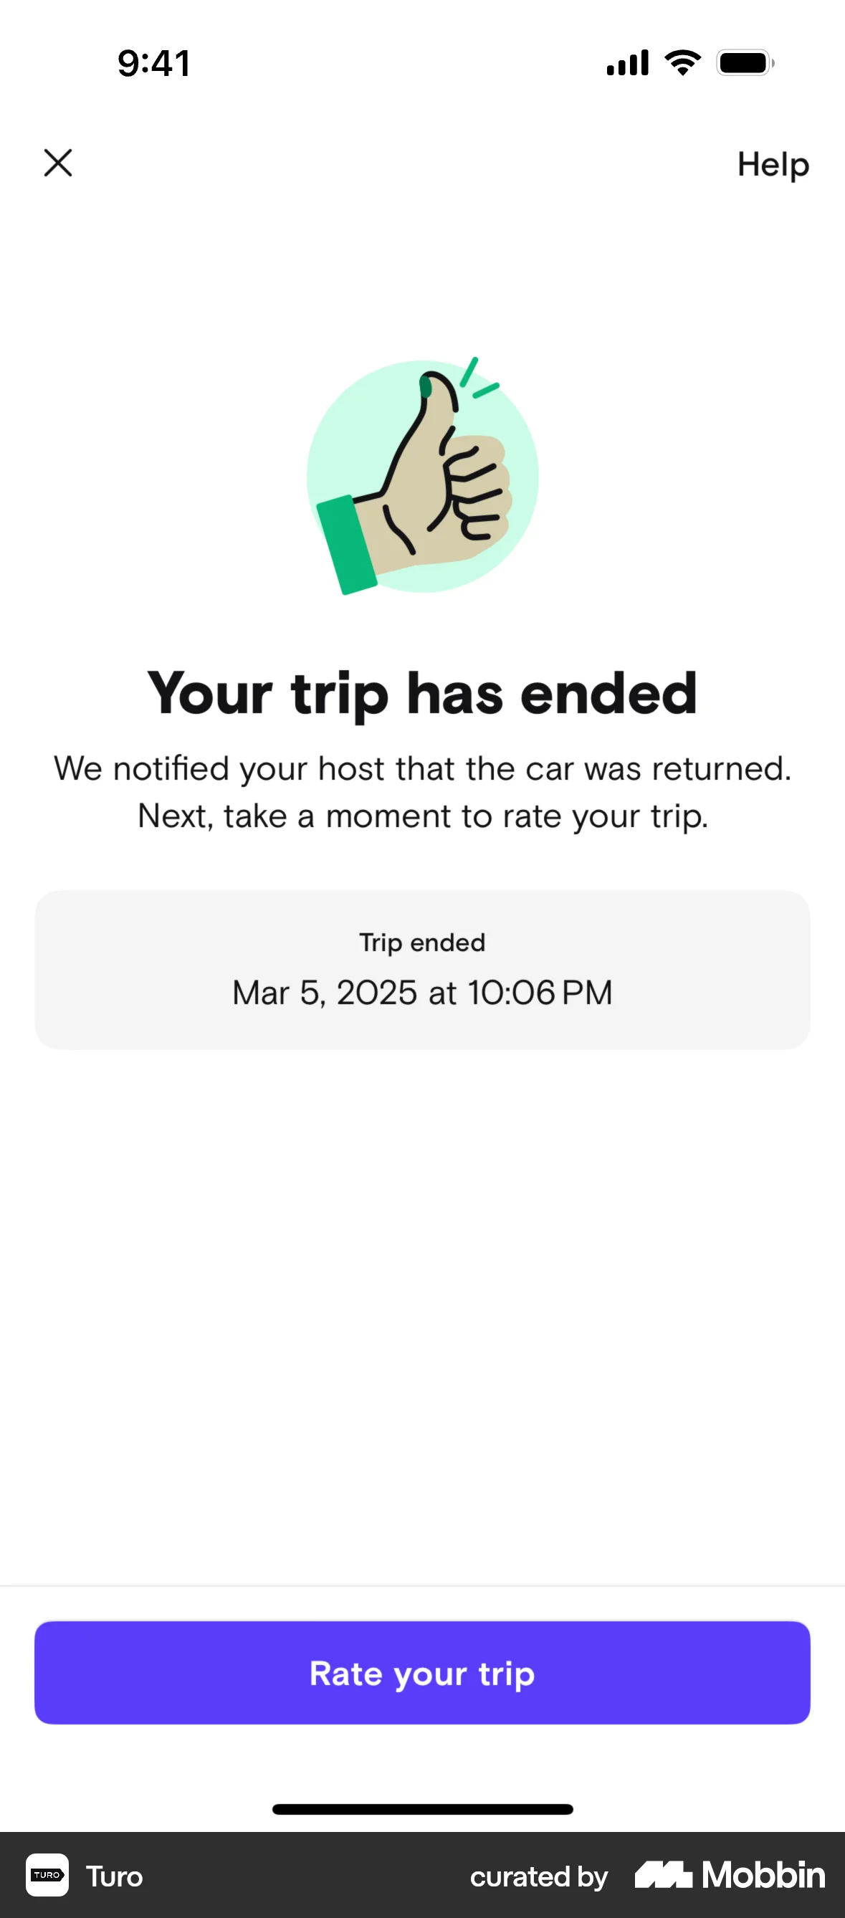Tap the green sleeve cuff on the illustration
The image size is (845, 1918).
point(346,543)
